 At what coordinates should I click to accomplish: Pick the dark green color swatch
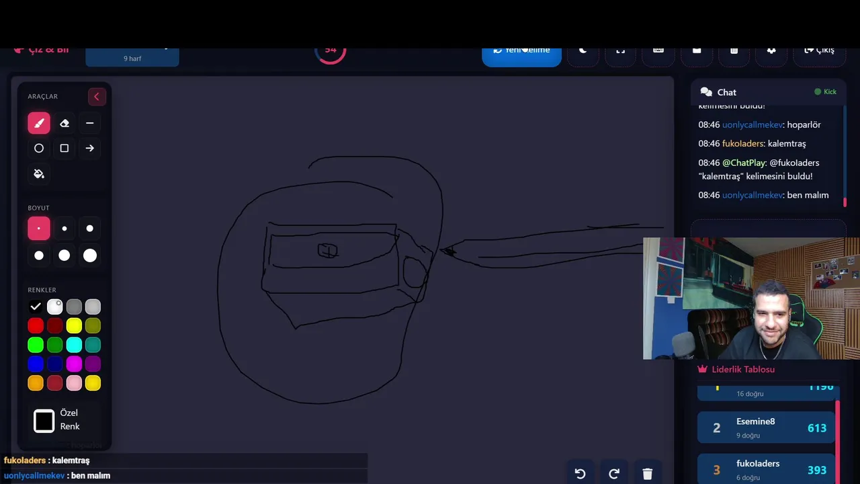(55, 345)
